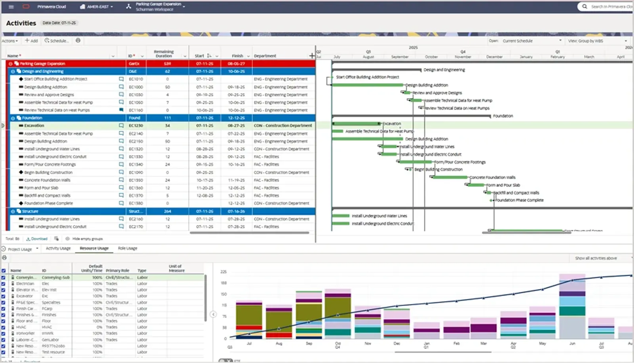Collapse the Foundation WBS group
The image size is (634, 363).
click(12, 118)
